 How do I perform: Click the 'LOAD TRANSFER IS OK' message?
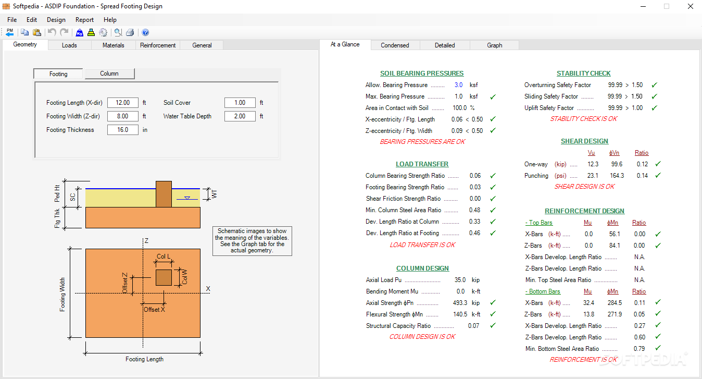pyautogui.click(x=422, y=245)
